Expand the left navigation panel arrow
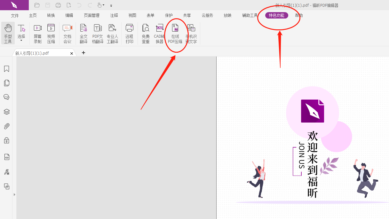 14,194
